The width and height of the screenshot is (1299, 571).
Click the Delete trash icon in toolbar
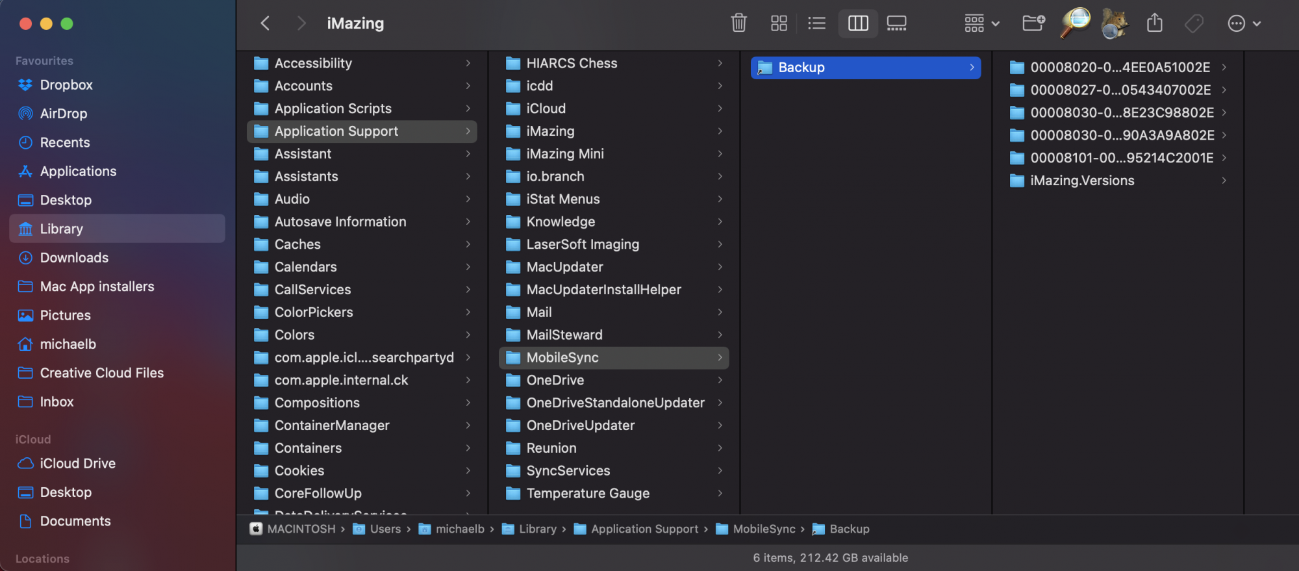click(738, 23)
